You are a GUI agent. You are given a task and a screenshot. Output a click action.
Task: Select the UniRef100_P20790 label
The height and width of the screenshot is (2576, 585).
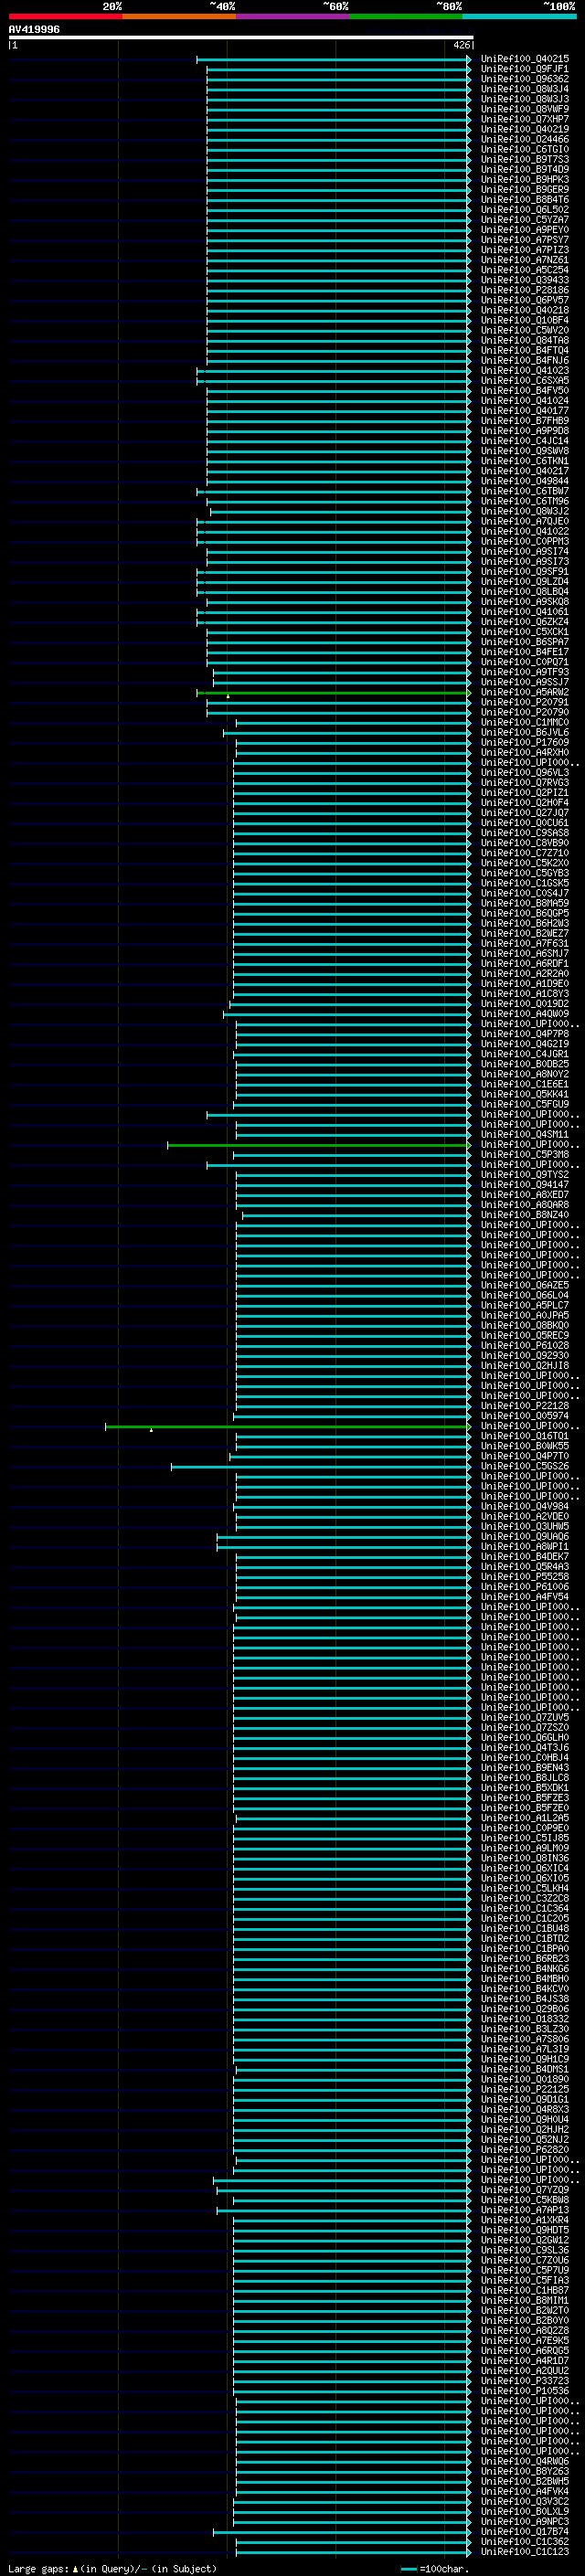pos(525,712)
